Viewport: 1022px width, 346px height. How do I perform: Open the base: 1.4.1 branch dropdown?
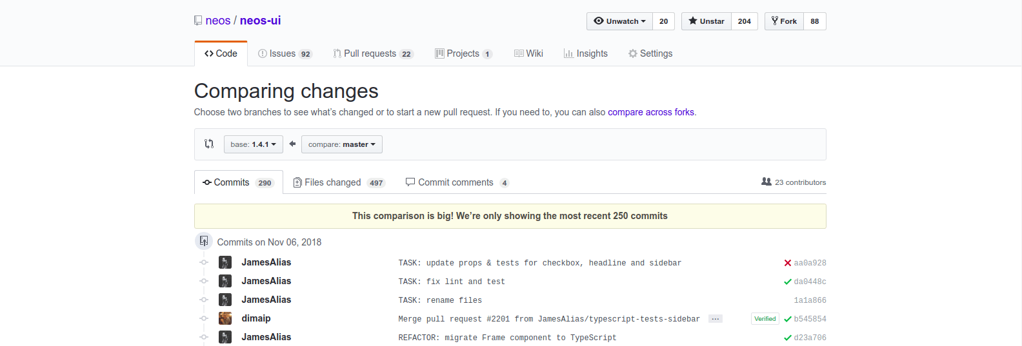[x=253, y=144]
